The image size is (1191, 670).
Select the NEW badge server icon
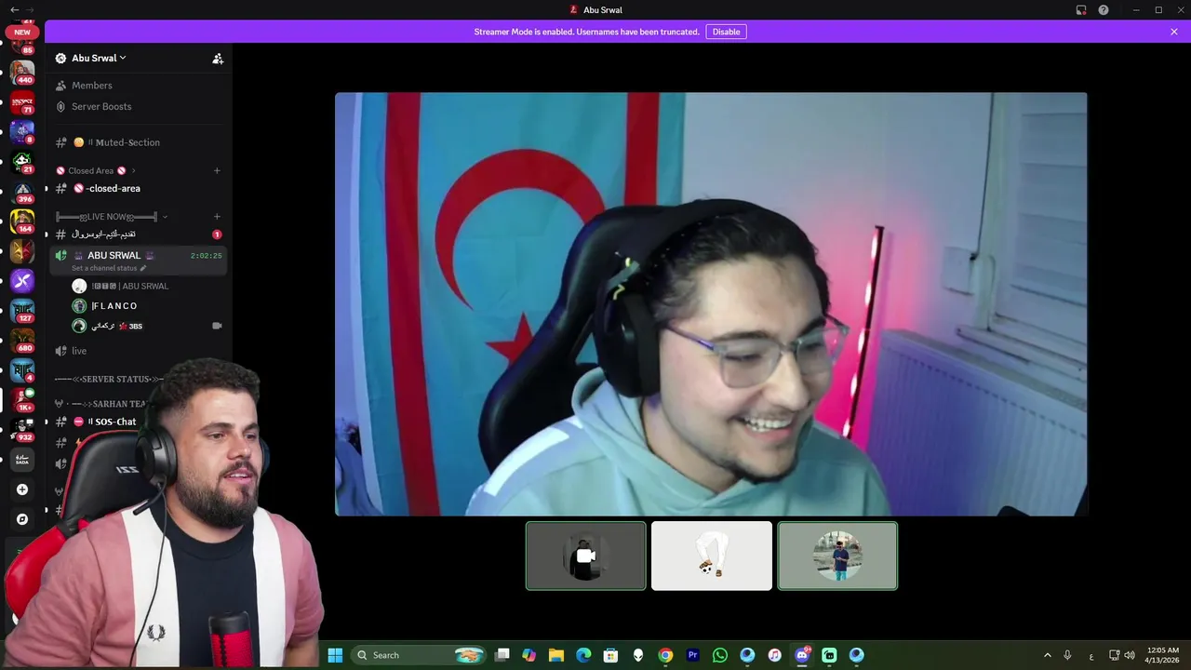pyautogui.click(x=22, y=32)
